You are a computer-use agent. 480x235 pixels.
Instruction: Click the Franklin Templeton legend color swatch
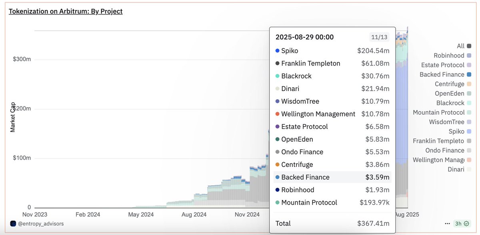469,141
